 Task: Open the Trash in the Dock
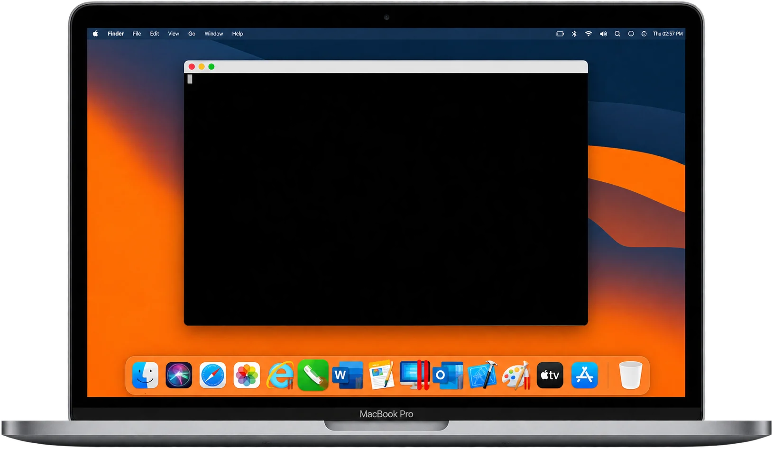pyautogui.click(x=631, y=375)
